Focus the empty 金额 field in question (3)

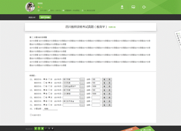pyautogui.click(x=96, y=98)
